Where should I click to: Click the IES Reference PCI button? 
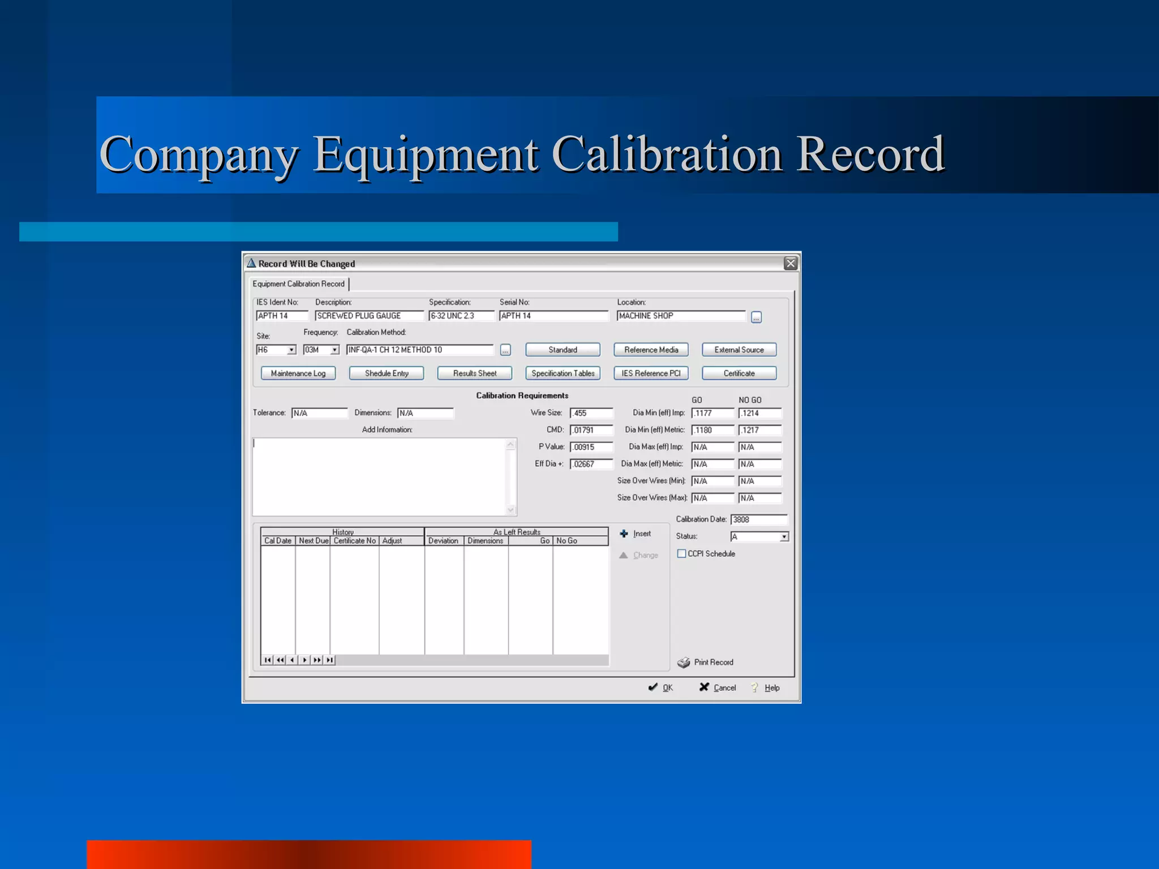pyautogui.click(x=651, y=373)
